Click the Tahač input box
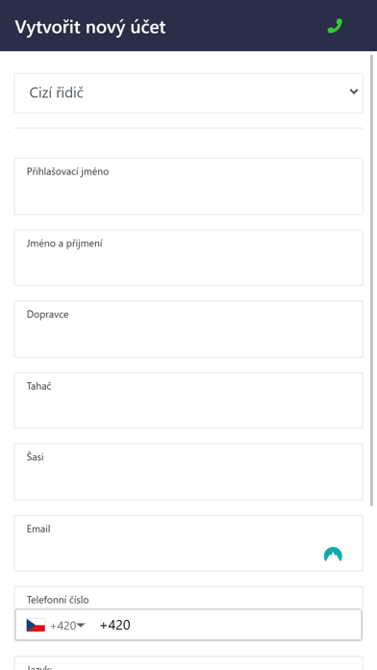Screen dimensions: 377x670 188,400
